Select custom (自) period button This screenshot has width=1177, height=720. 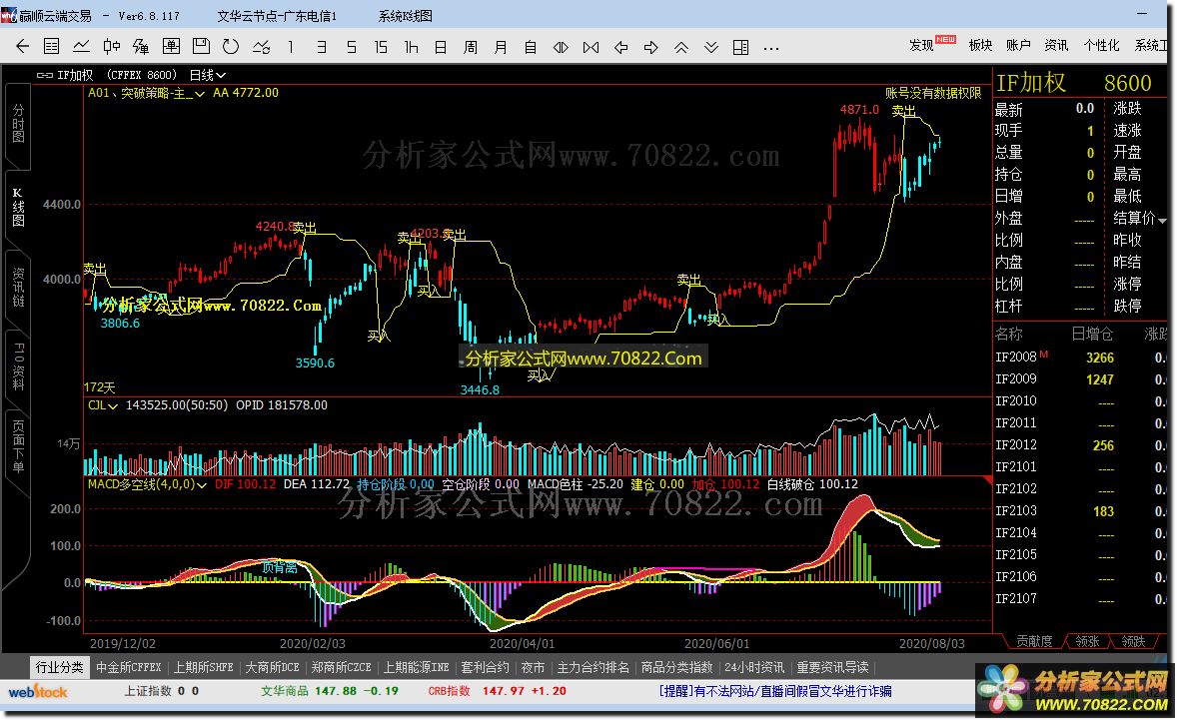[x=531, y=47]
